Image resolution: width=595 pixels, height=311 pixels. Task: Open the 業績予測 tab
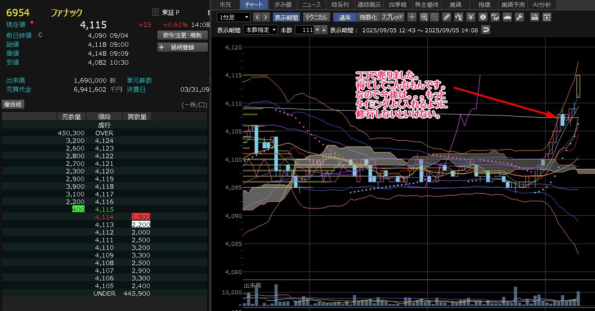pos(514,4)
